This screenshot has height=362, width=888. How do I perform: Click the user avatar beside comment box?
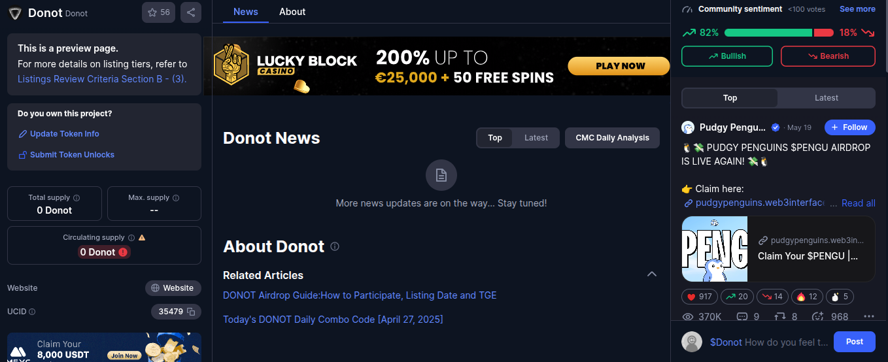pyautogui.click(x=692, y=342)
